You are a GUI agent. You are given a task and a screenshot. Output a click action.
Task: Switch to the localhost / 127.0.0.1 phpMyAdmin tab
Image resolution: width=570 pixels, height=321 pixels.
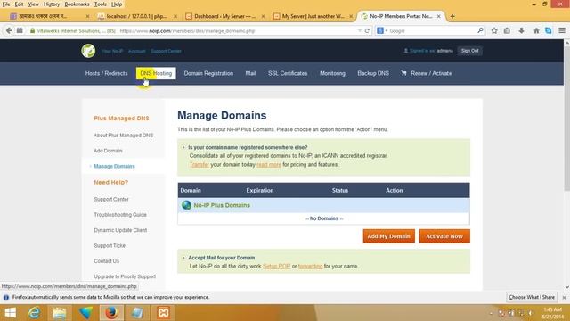137,16
